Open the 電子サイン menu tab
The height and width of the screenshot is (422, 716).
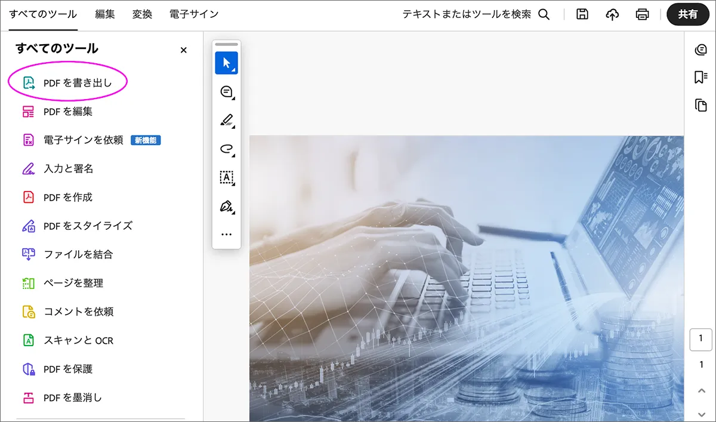[x=194, y=14]
